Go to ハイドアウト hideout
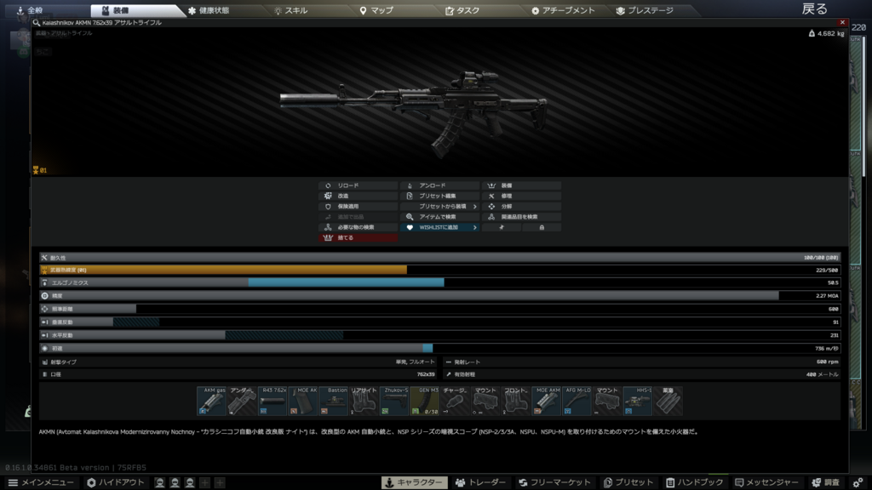 tap(116, 483)
